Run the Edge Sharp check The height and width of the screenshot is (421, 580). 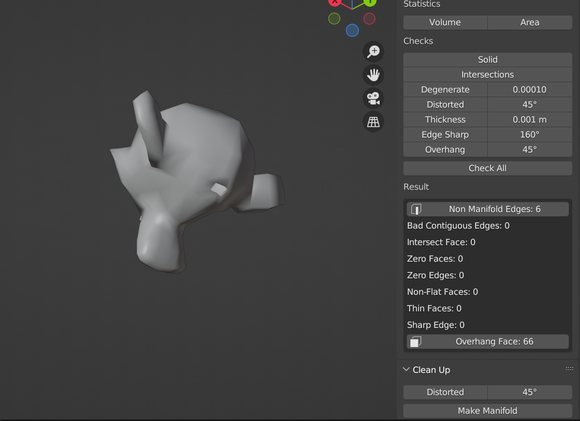point(445,135)
